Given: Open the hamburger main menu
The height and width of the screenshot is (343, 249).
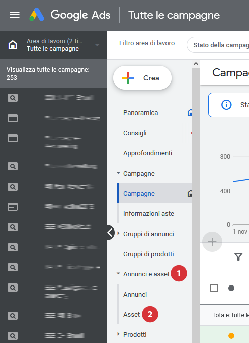Looking at the screenshot, I should point(15,15).
